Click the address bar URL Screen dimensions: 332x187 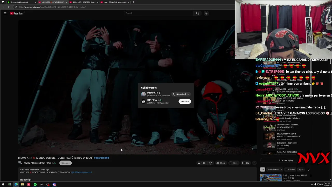(53, 7)
